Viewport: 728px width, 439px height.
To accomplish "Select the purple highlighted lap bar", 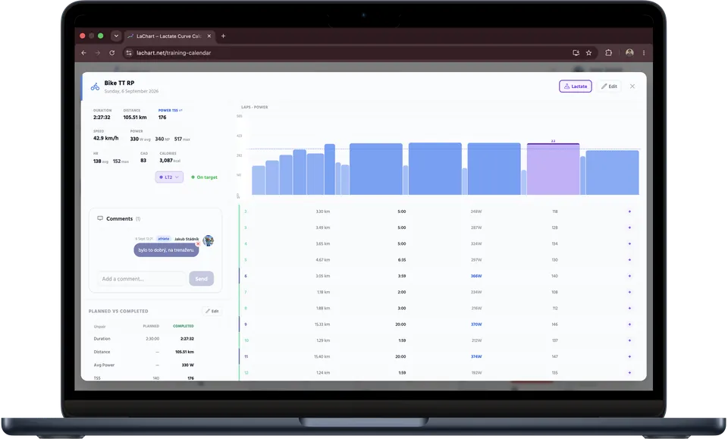I will pyautogui.click(x=553, y=169).
